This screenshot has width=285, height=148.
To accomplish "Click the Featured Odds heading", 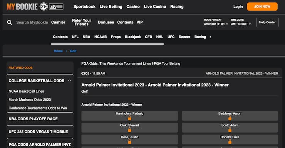I will pos(20,68).
